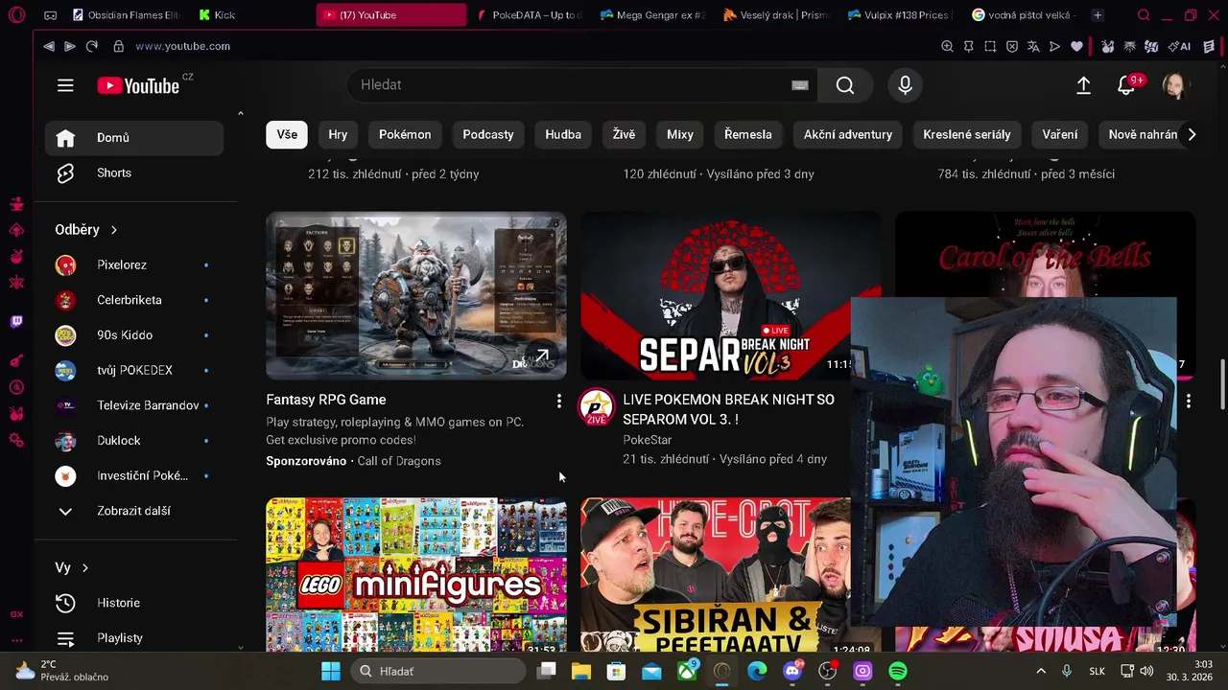Reload the page in the browser toolbar
The image size is (1228, 690).
92,46
